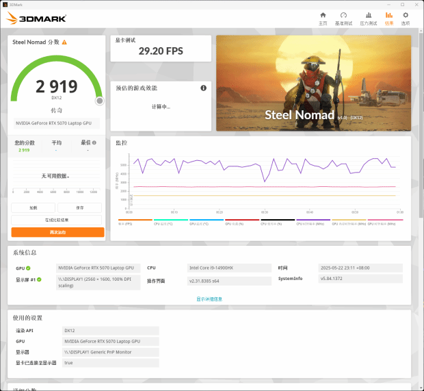Image resolution: width=424 pixels, height=391 pixels.
Task: Select the 结果 results tab
Action: pos(389,18)
